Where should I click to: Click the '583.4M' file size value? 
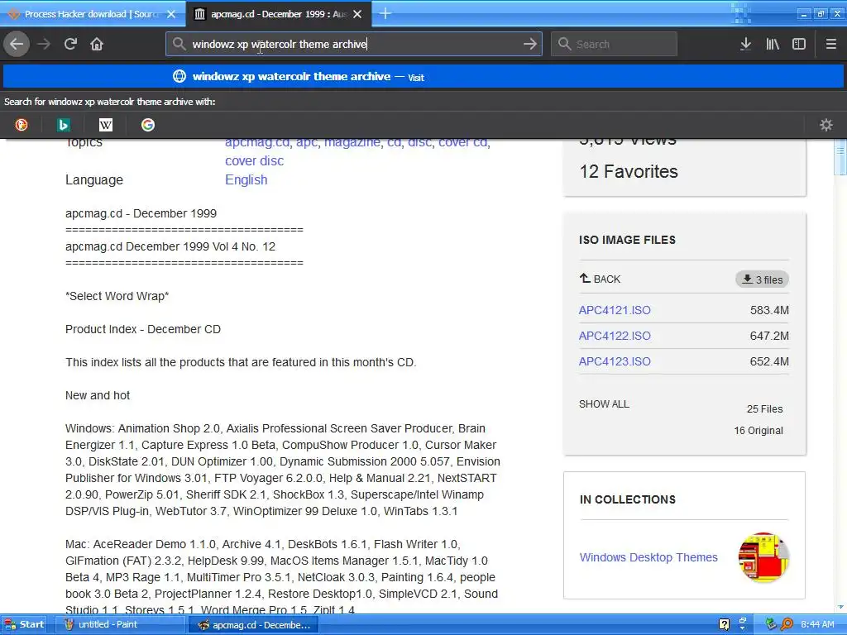pyautogui.click(x=769, y=311)
